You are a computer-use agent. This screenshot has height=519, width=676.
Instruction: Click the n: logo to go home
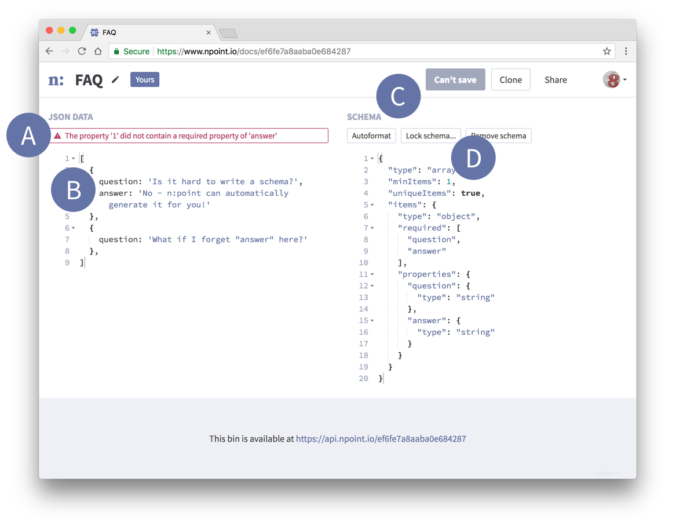tap(56, 80)
